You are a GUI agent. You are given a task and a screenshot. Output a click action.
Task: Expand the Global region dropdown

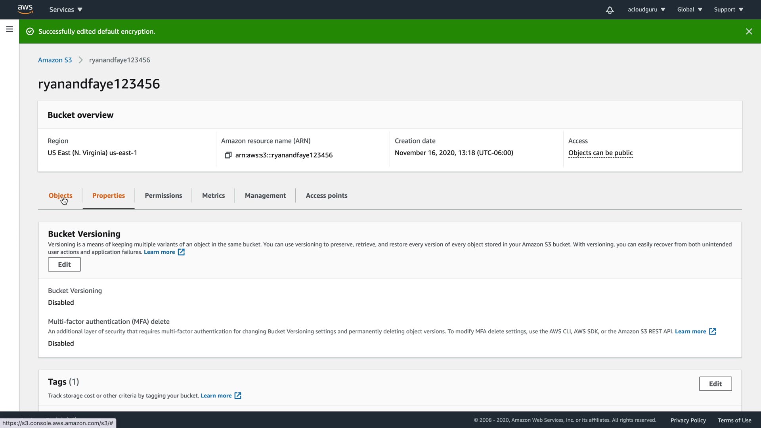click(x=689, y=10)
